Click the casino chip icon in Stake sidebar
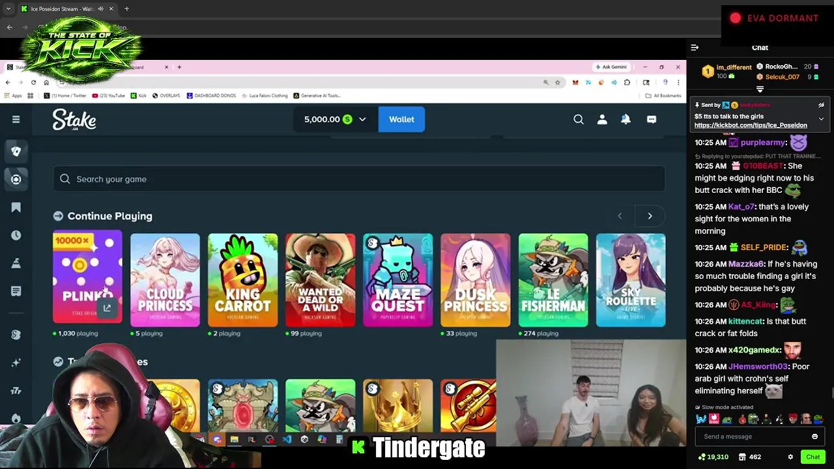Viewport: 834px width, 469px height. (x=16, y=179)
